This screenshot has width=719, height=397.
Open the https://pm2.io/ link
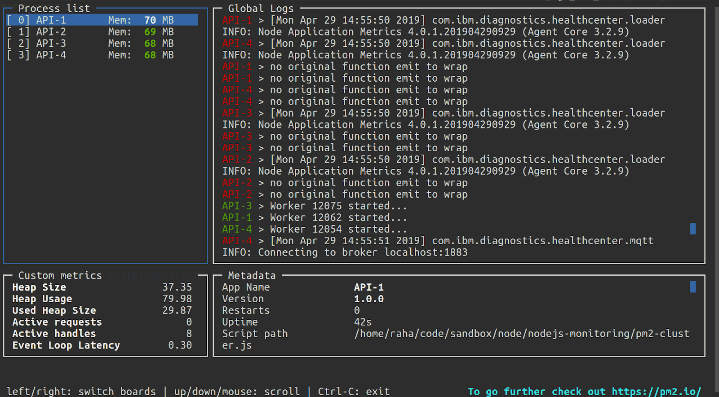(x=656, y=392)
